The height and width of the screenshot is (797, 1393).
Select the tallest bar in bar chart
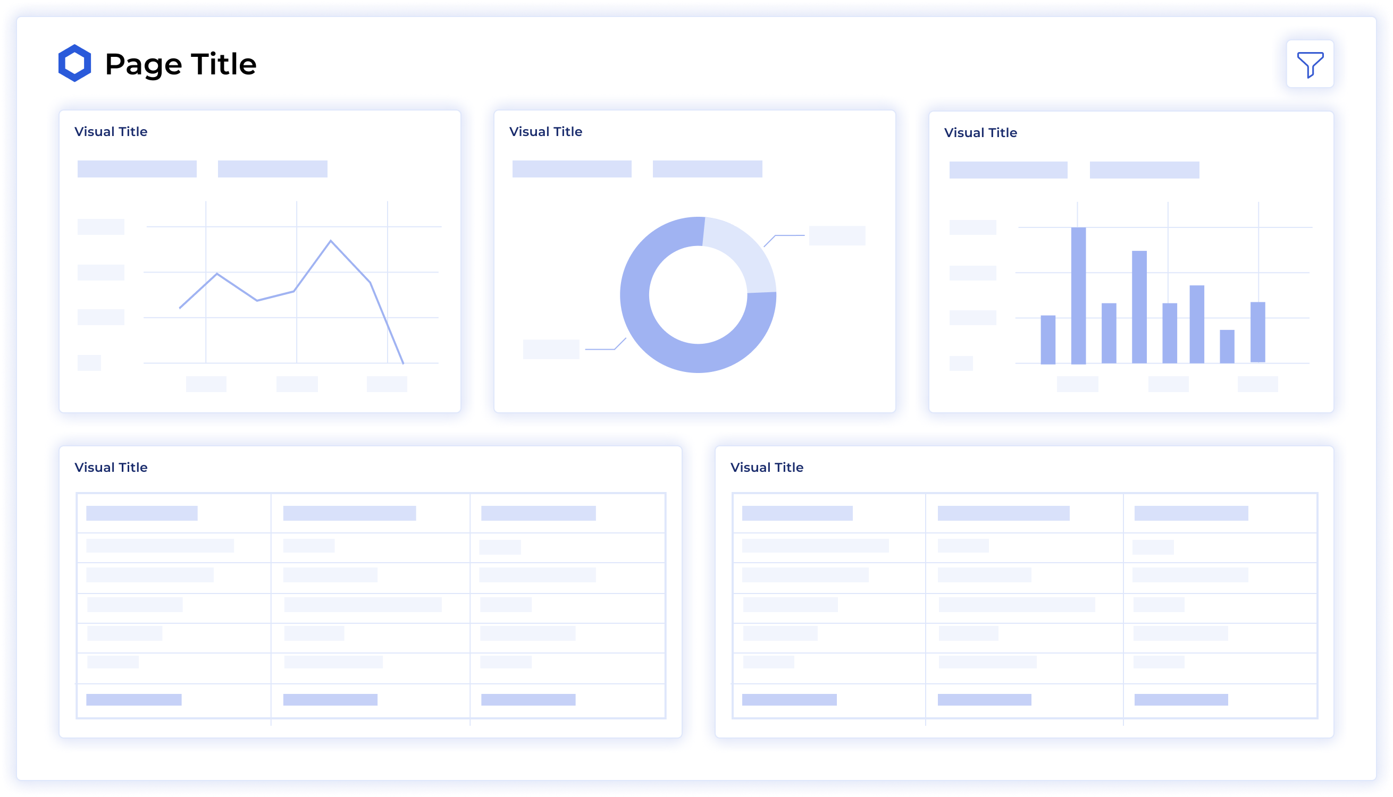tap(1078, 295)
